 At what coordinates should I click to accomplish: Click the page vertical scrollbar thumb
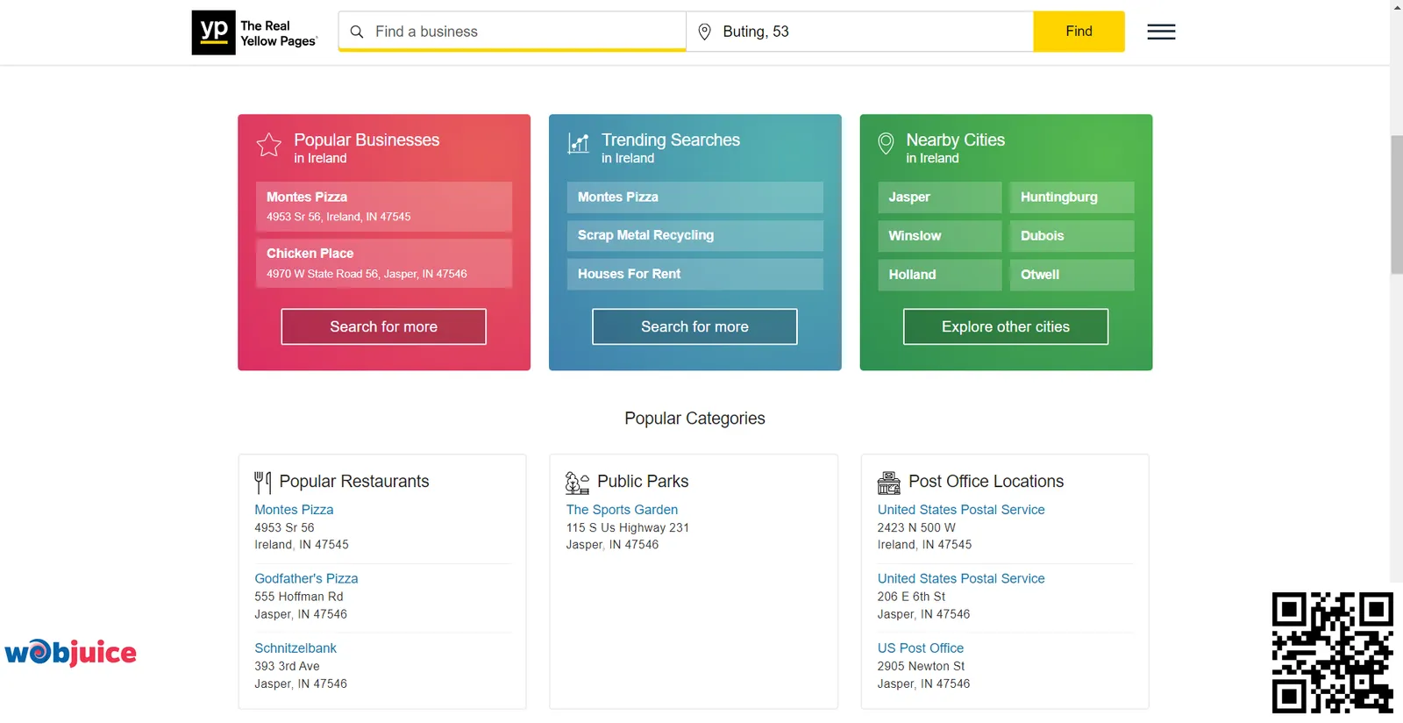pos(1396,204)
